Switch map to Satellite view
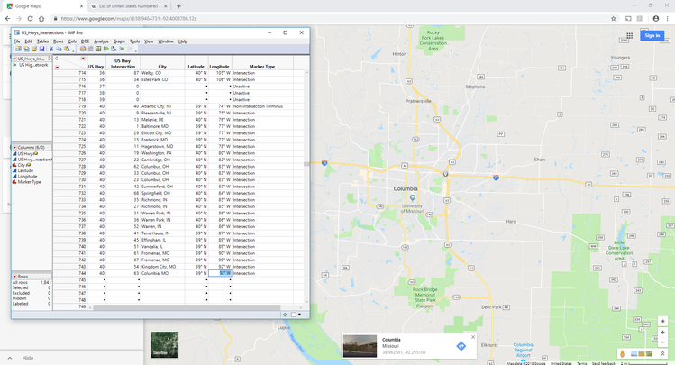This screenshot has height=365, width=675. (x=164, y=343)
